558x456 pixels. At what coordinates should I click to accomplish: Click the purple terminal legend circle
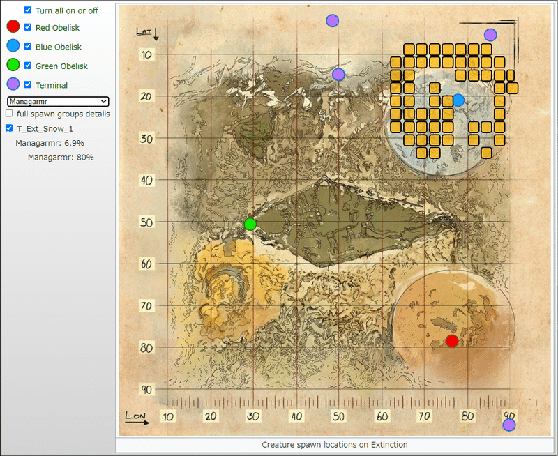pos(13,84)
